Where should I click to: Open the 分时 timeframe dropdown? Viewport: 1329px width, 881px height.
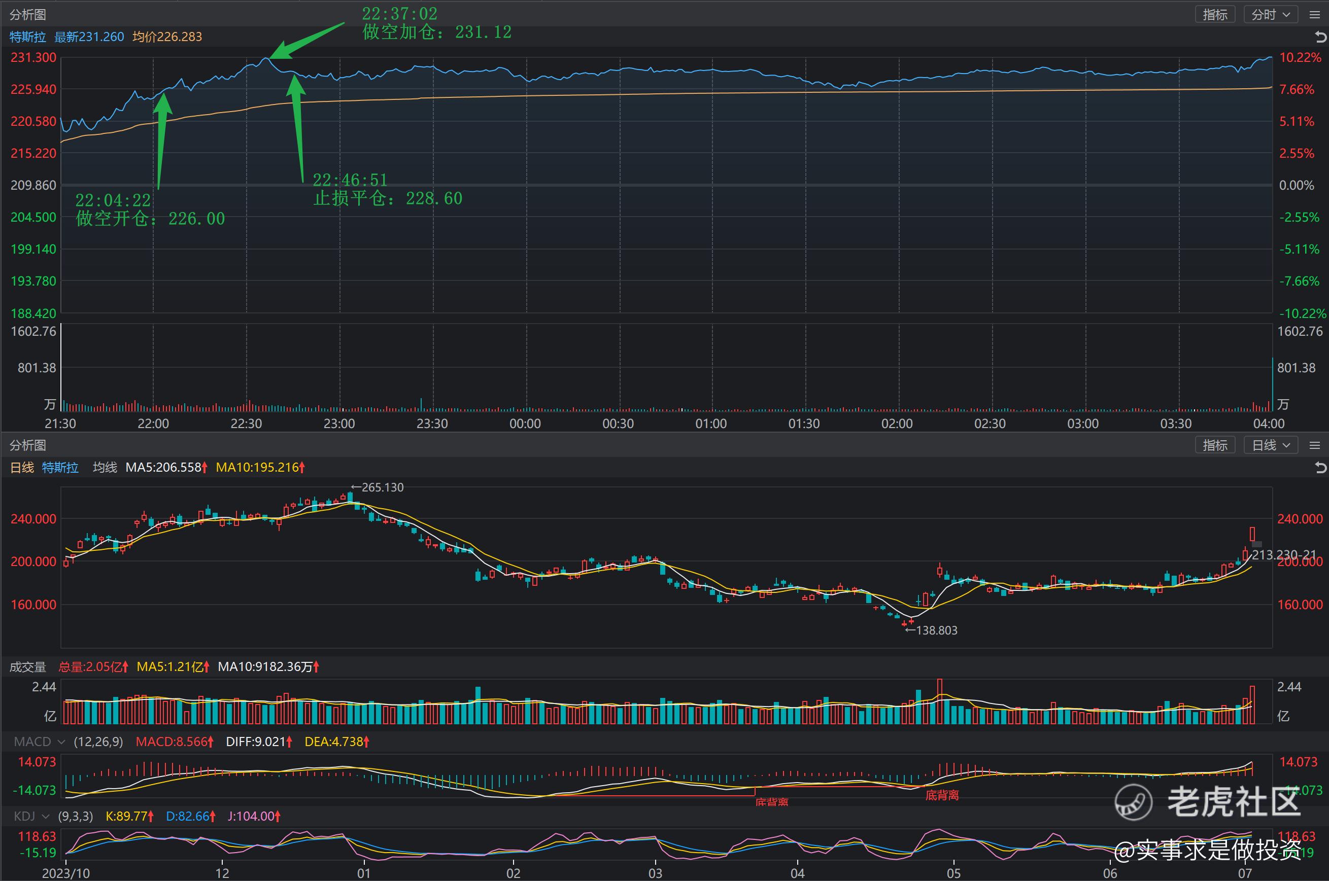pos(1271,15)
